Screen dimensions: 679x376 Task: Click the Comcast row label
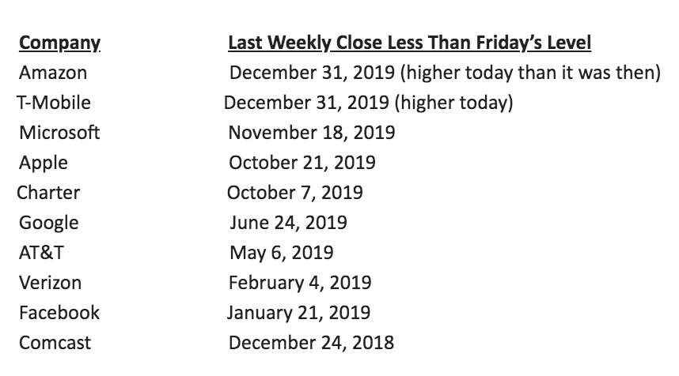55,343
